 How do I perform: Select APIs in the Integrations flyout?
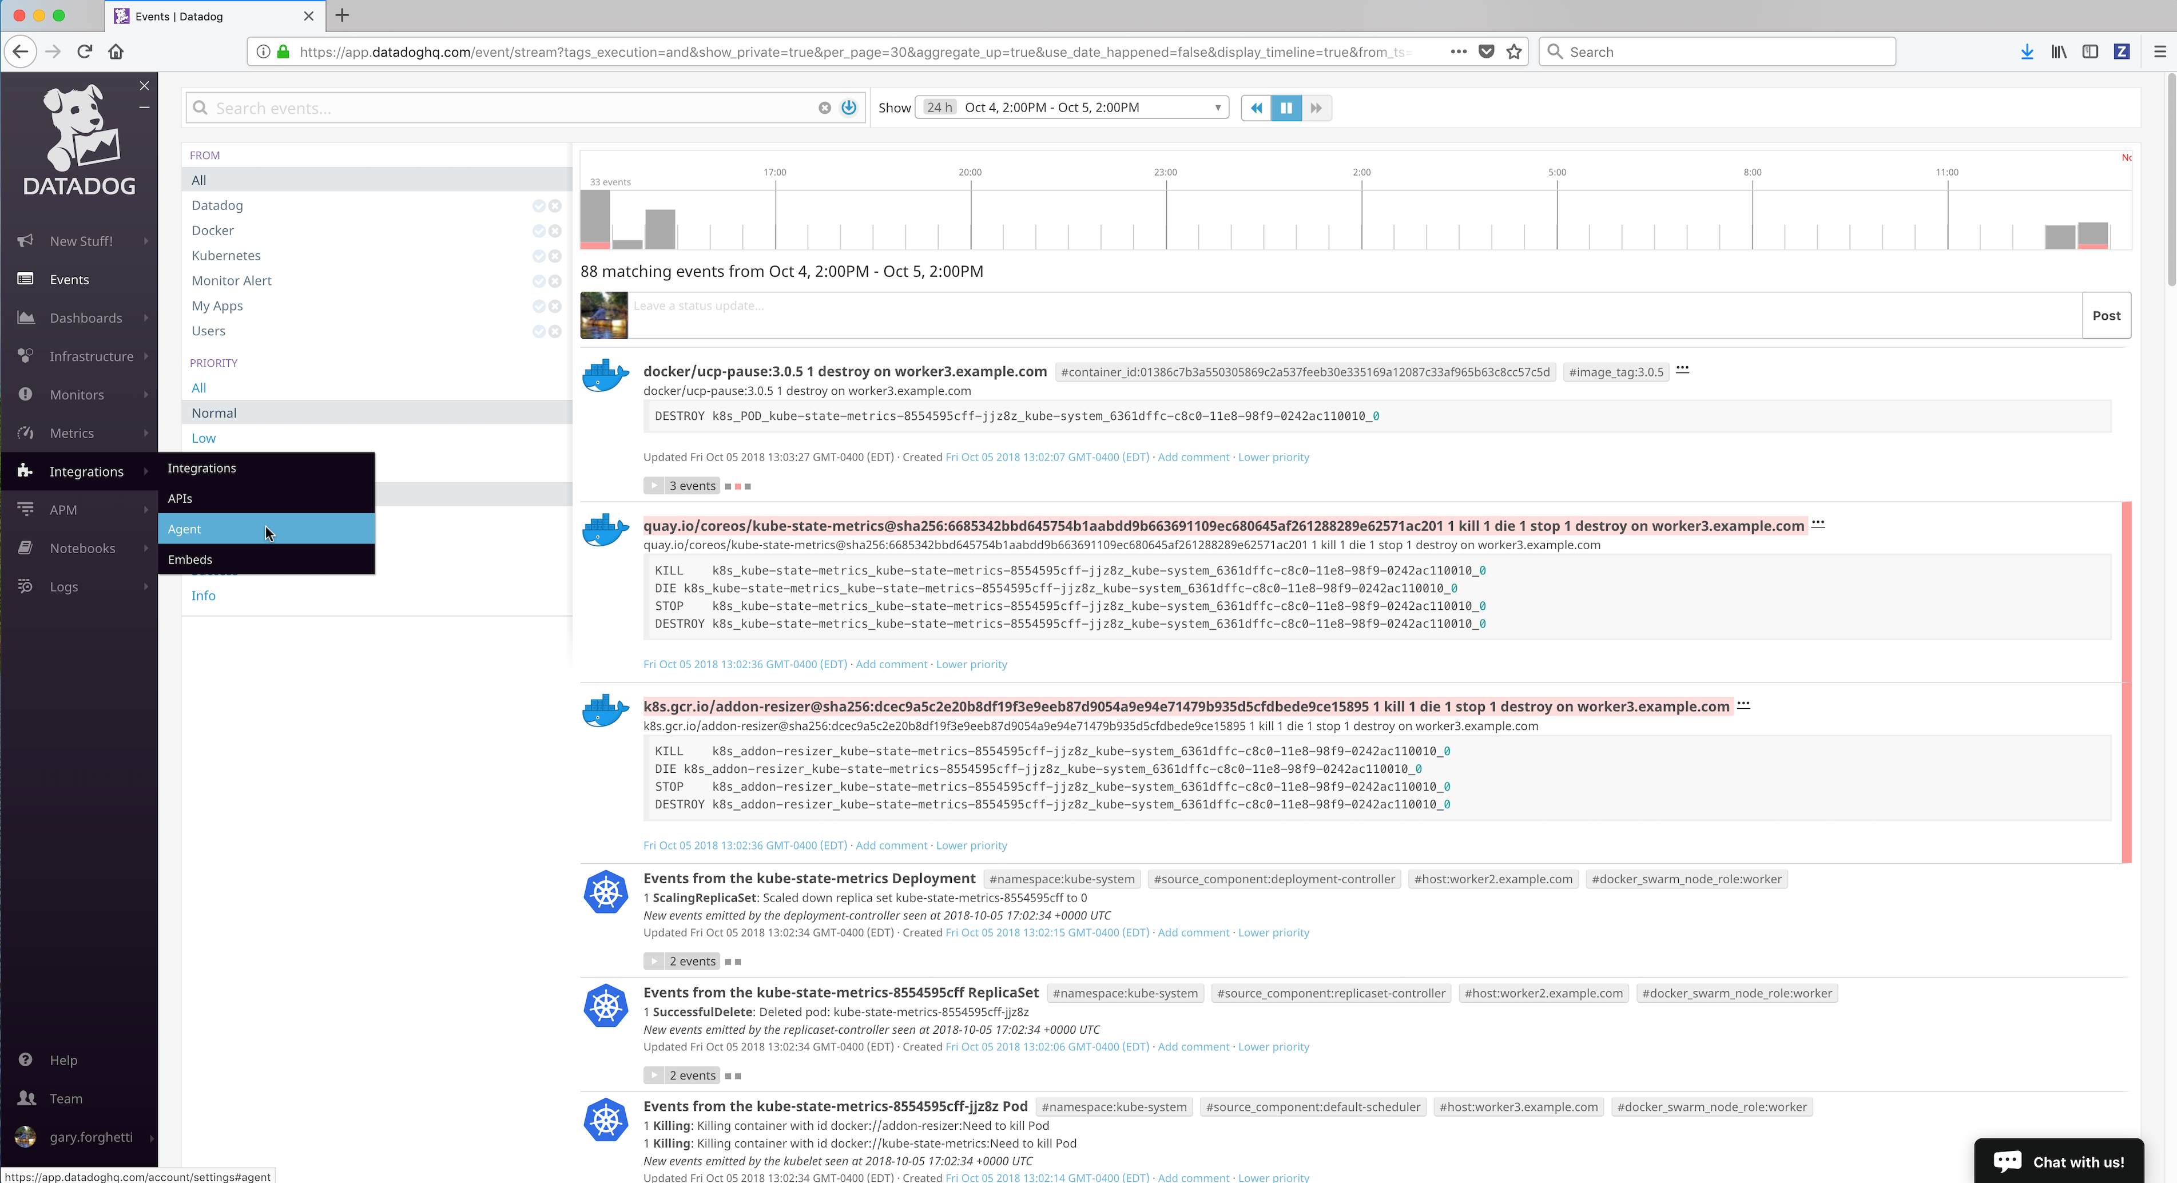point(266,499)
